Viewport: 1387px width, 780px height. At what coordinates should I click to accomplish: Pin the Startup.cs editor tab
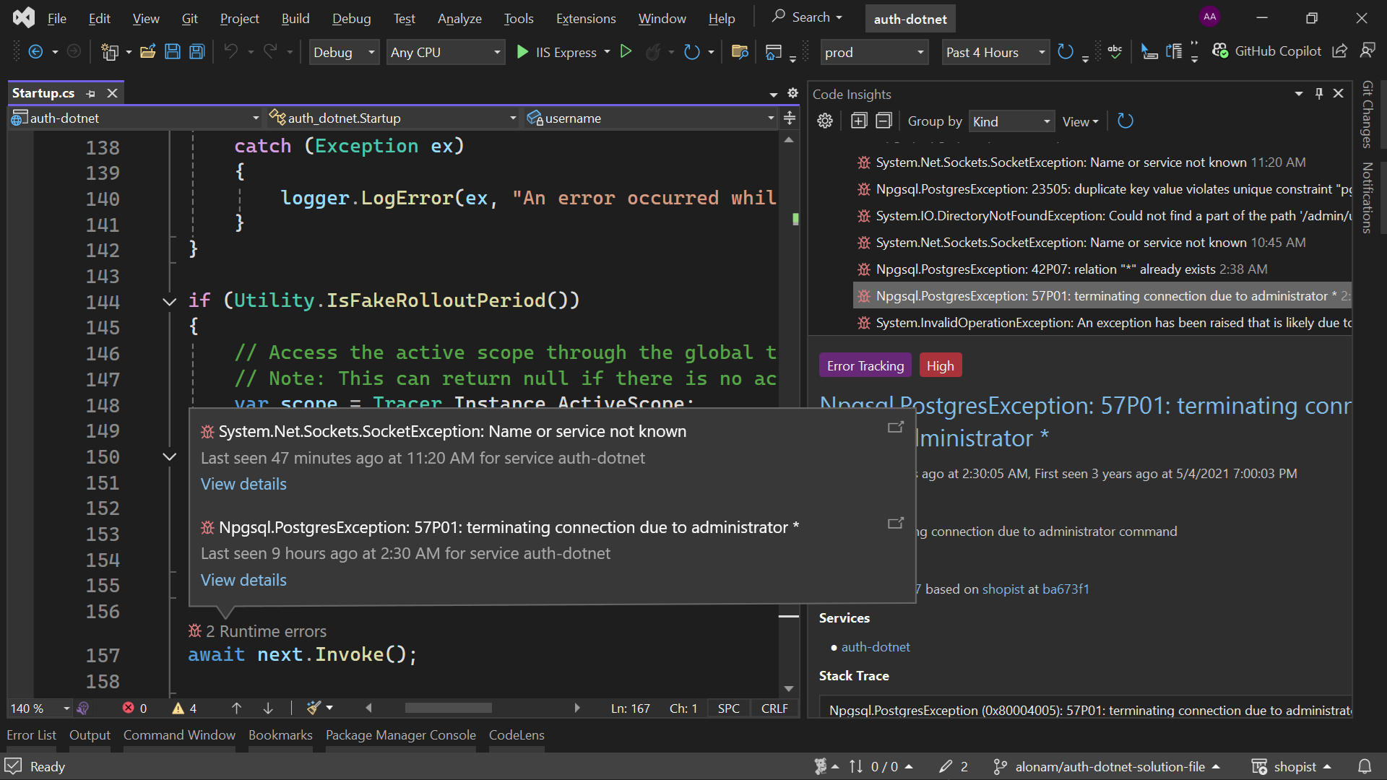click(91, 93)
